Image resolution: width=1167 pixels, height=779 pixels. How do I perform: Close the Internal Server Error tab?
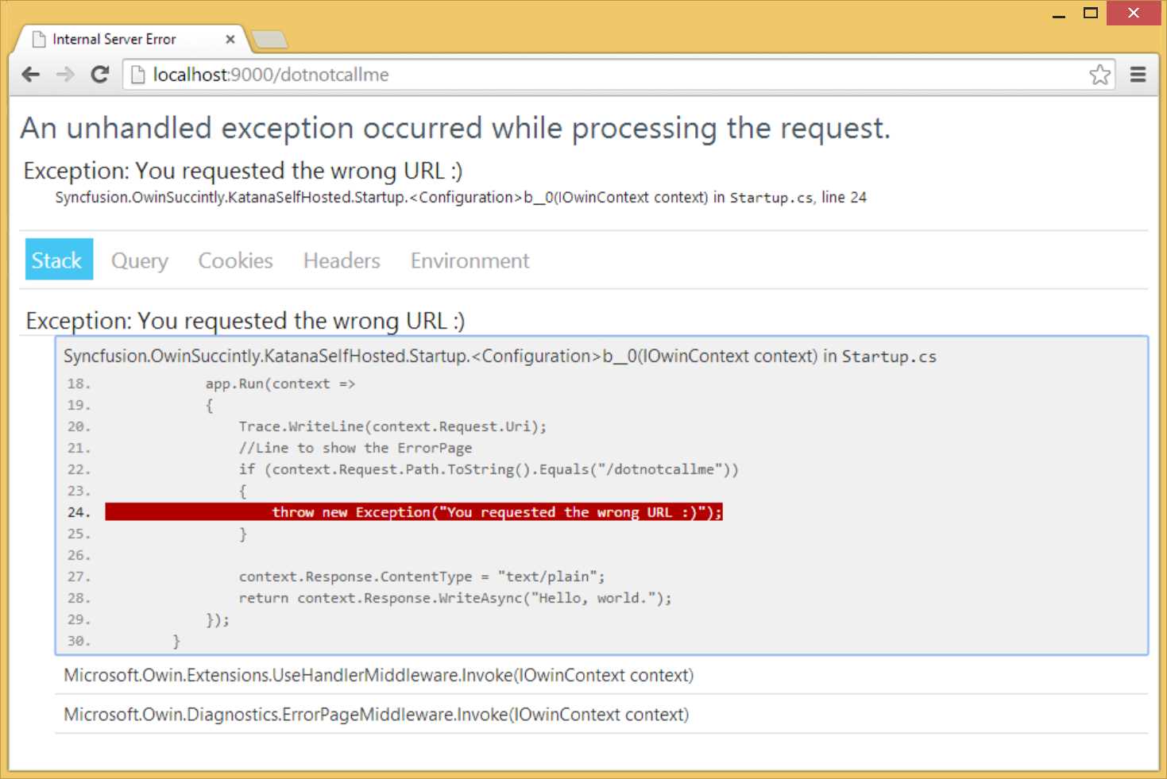(230, 39)
